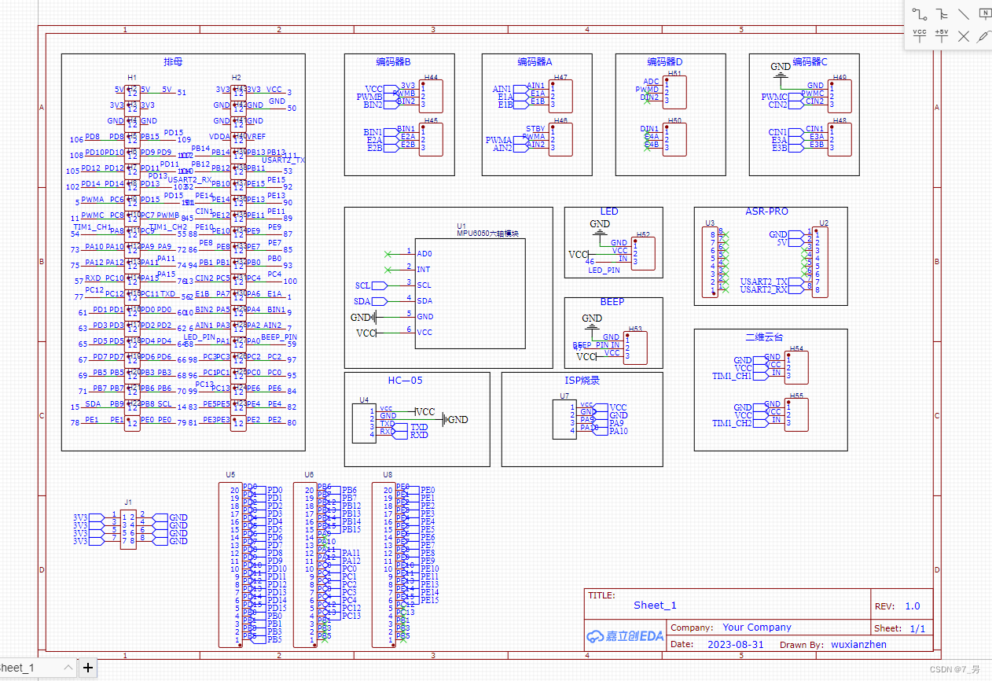Viewport: 992px width, 681px height.
Task: Add a new sheet with the plus button
Action: click(87, 667)
